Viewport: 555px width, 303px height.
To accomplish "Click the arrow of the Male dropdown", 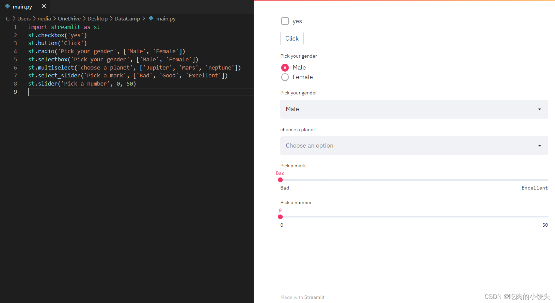I will (540, 109).
